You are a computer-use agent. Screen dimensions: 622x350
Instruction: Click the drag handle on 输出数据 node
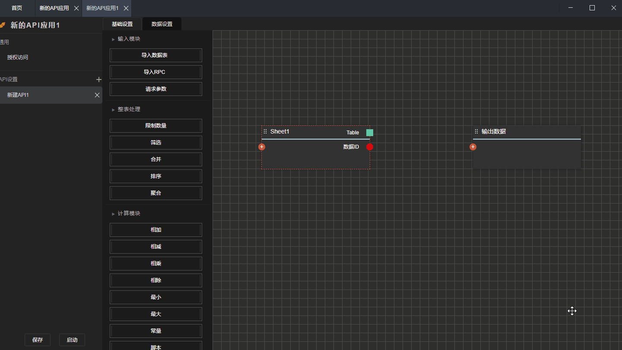[x=476, y=131]
